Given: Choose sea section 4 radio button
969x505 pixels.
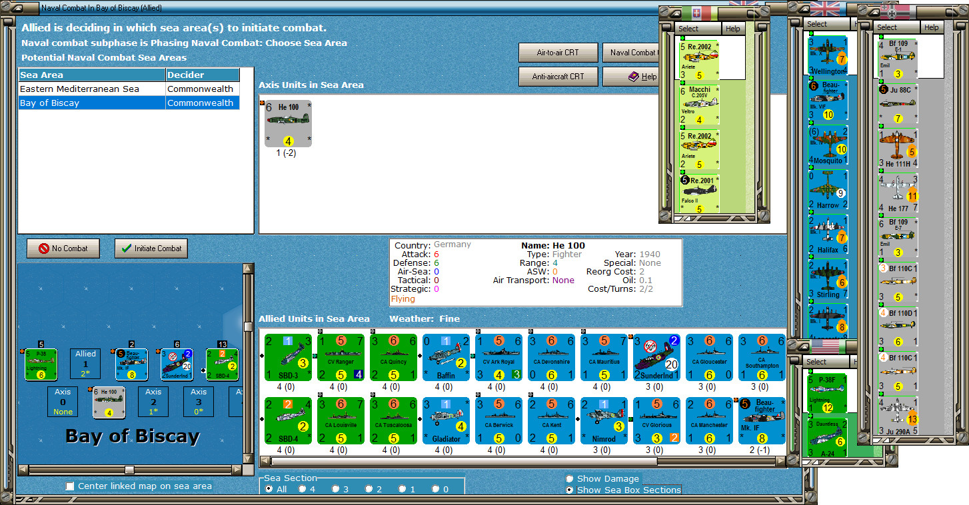Looking at the screenshot, I should click(x=302, y=489).
